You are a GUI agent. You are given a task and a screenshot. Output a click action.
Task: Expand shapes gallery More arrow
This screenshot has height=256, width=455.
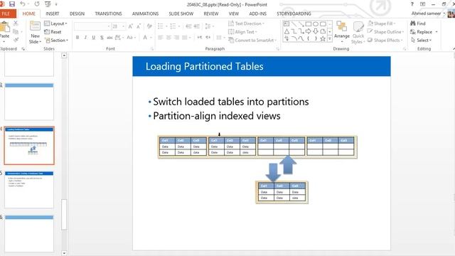point(330,38)
